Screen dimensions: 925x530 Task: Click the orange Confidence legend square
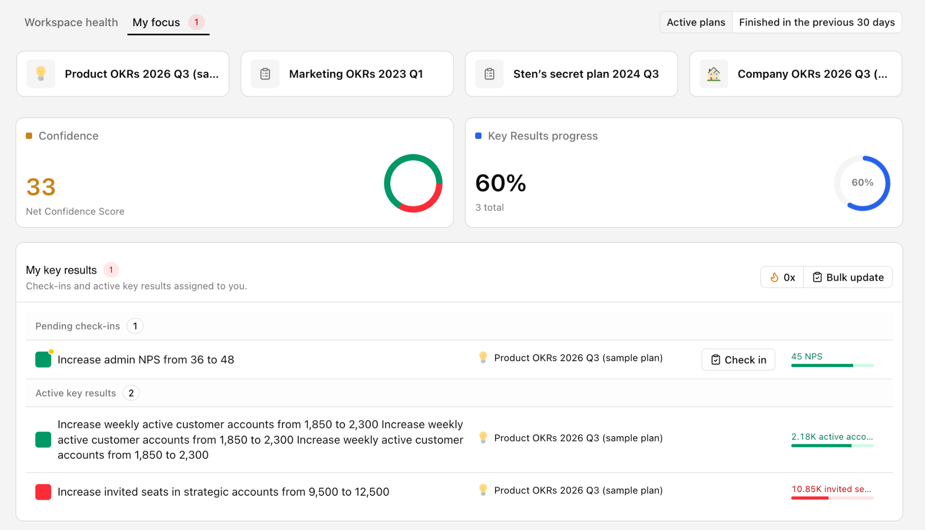(x=29, y=136)
